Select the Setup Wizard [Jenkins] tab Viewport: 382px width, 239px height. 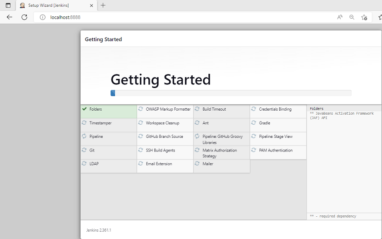57,5
